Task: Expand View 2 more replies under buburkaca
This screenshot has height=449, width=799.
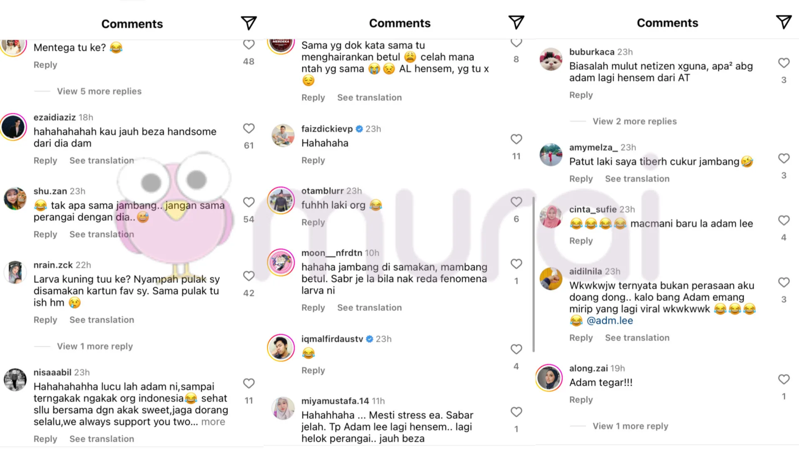Action: click(x=635, y=121)
